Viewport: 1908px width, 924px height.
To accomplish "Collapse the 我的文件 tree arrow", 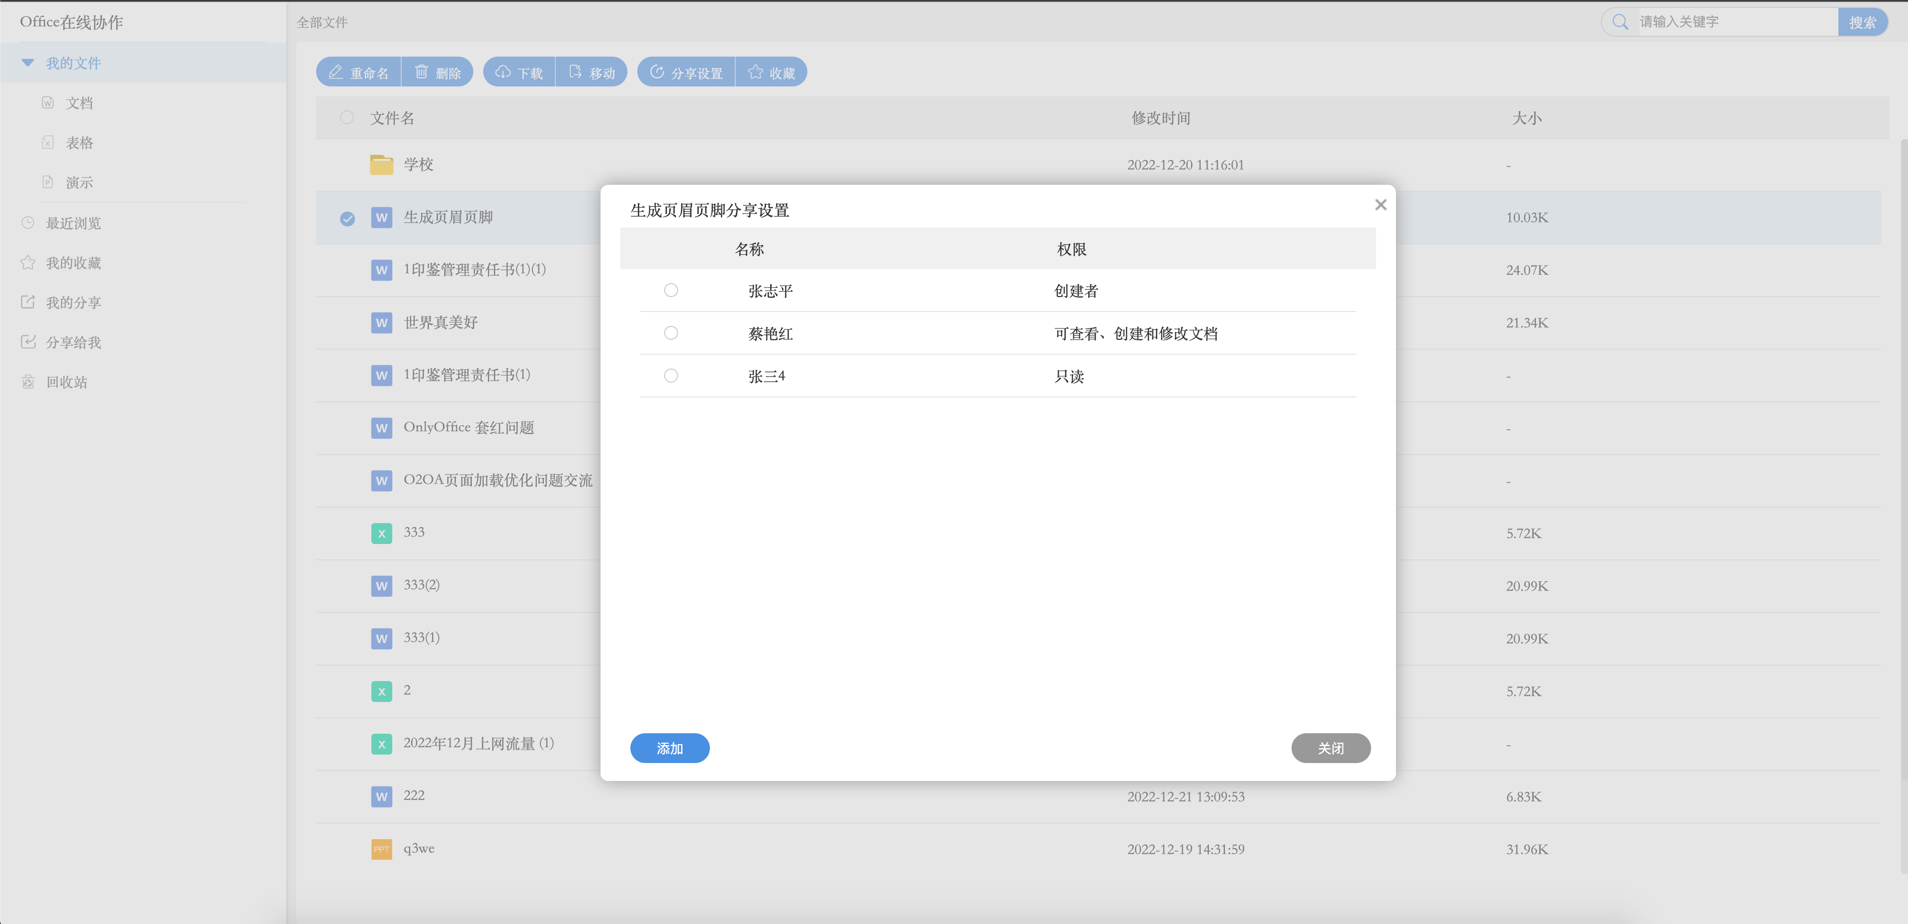I will tap(28, 63).
